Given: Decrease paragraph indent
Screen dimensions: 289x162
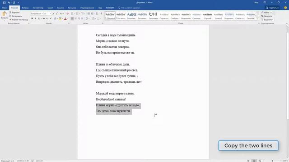Looking at the screenshot, I should (89, 13).
